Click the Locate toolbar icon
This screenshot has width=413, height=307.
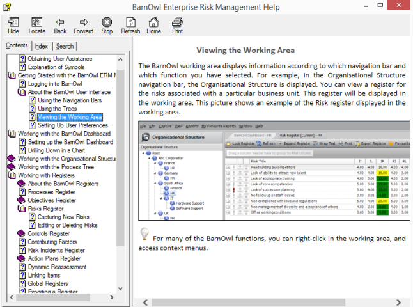[36, 22]
